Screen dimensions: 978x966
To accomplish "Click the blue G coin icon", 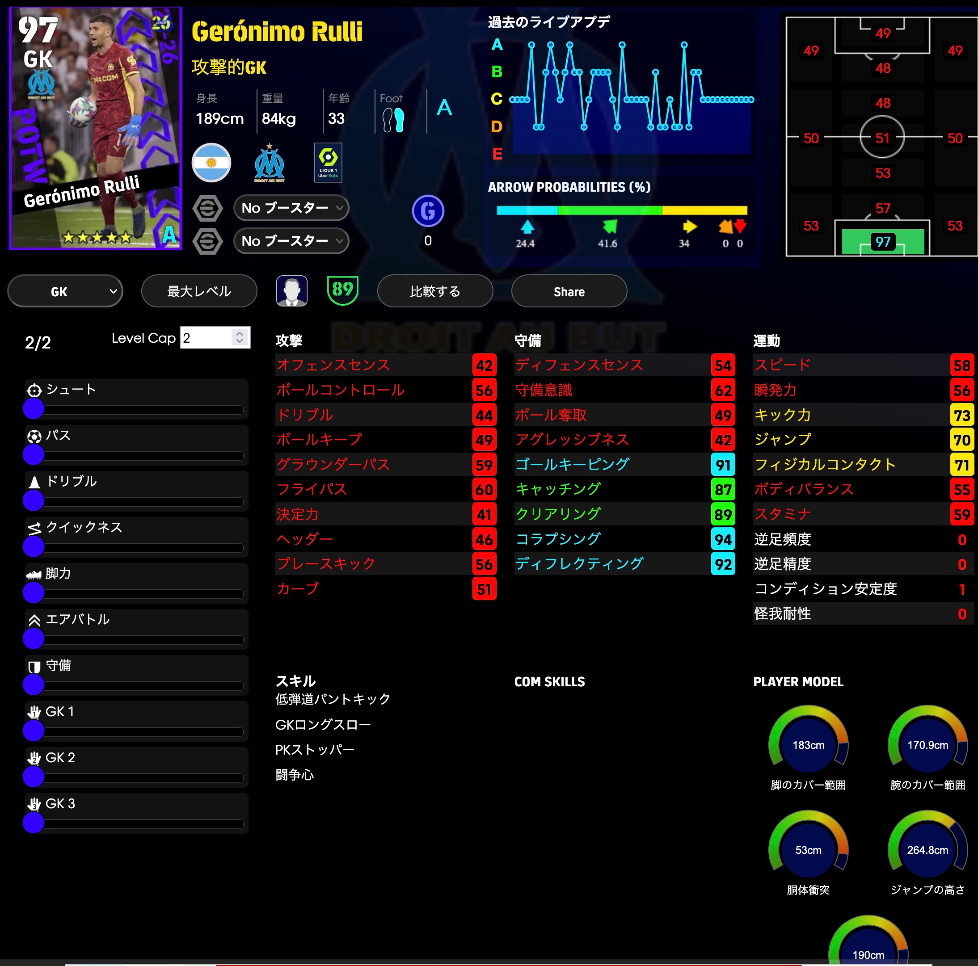I will pyautogui.click(x=428, y=210).
